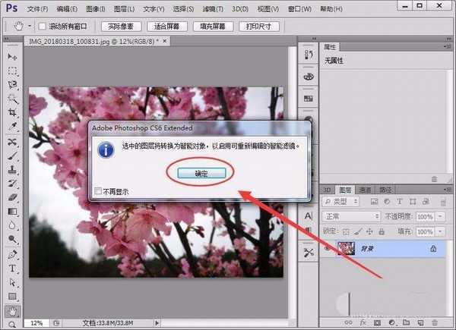Toggle the layer filtering on/off switch

[x=443, y=202]
